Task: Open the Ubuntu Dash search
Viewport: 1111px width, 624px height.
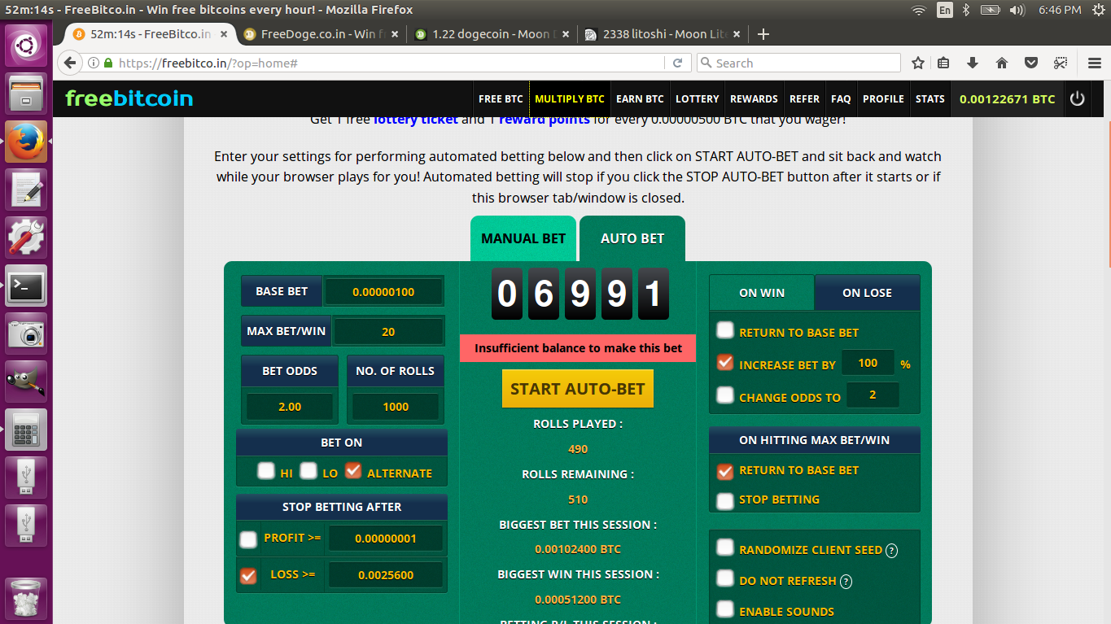Action: (26, 46)
